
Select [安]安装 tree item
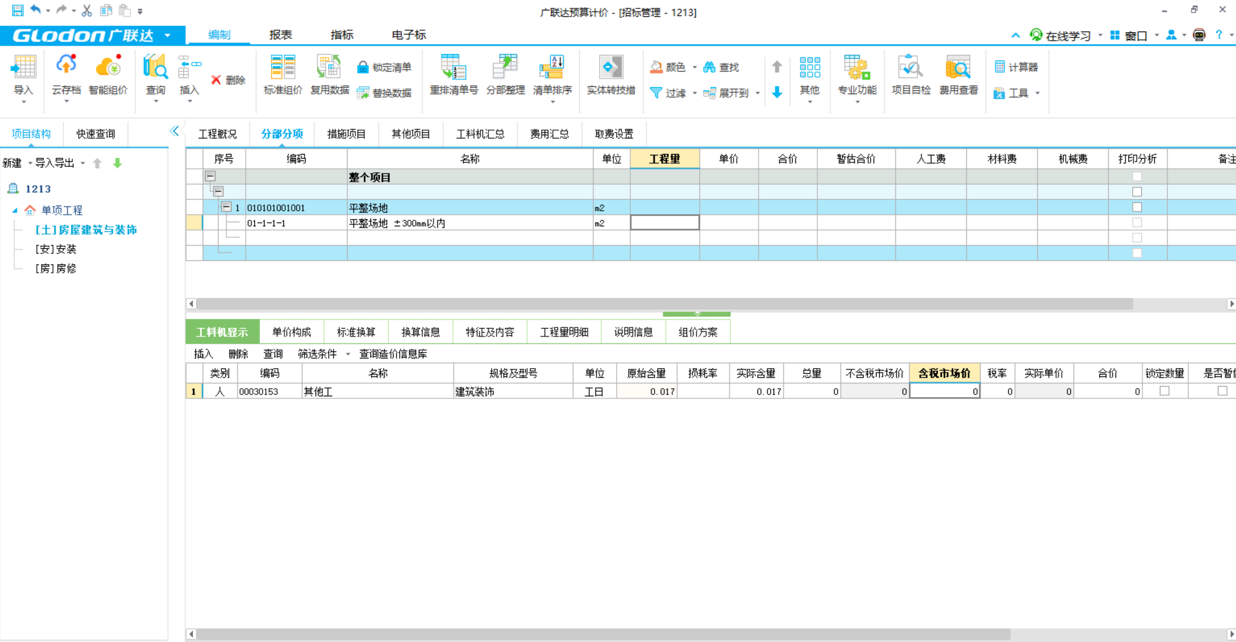pos(56,249)
